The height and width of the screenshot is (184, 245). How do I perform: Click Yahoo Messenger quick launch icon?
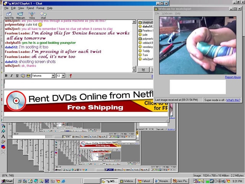tap(58, 181)
